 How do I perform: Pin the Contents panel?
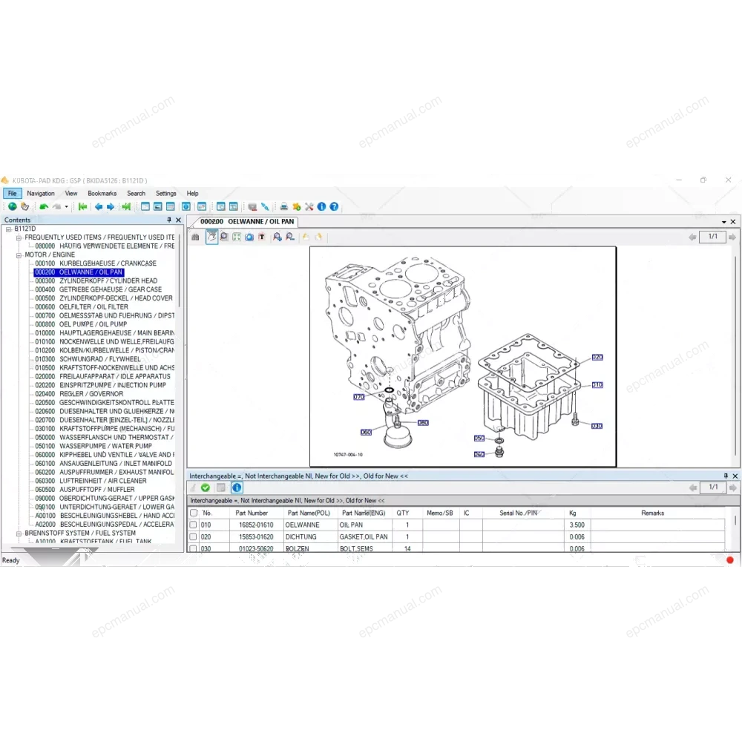[x=169, y=220]
